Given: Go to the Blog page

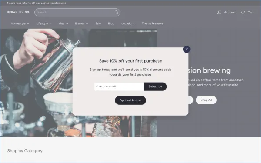Looking at the screenshot, I should point(111,23).
